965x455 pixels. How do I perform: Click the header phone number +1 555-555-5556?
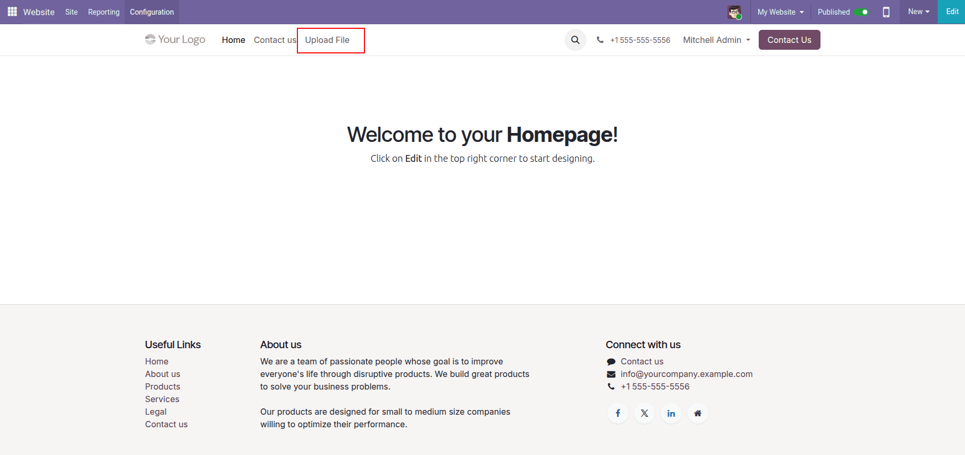[640, 40]
